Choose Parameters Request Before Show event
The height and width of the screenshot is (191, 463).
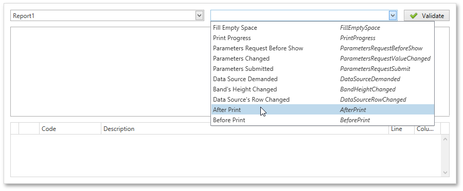[x=323, y=48]
